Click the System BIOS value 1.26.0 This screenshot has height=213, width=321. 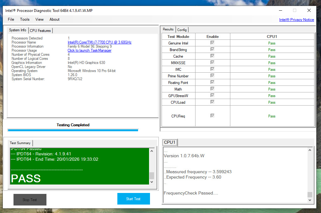(x=72, y=75)
